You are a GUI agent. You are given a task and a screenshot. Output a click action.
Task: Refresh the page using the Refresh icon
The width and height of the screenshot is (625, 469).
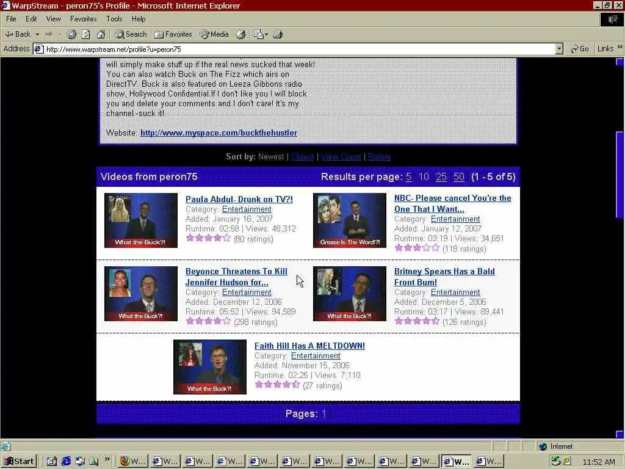[86, 34]
